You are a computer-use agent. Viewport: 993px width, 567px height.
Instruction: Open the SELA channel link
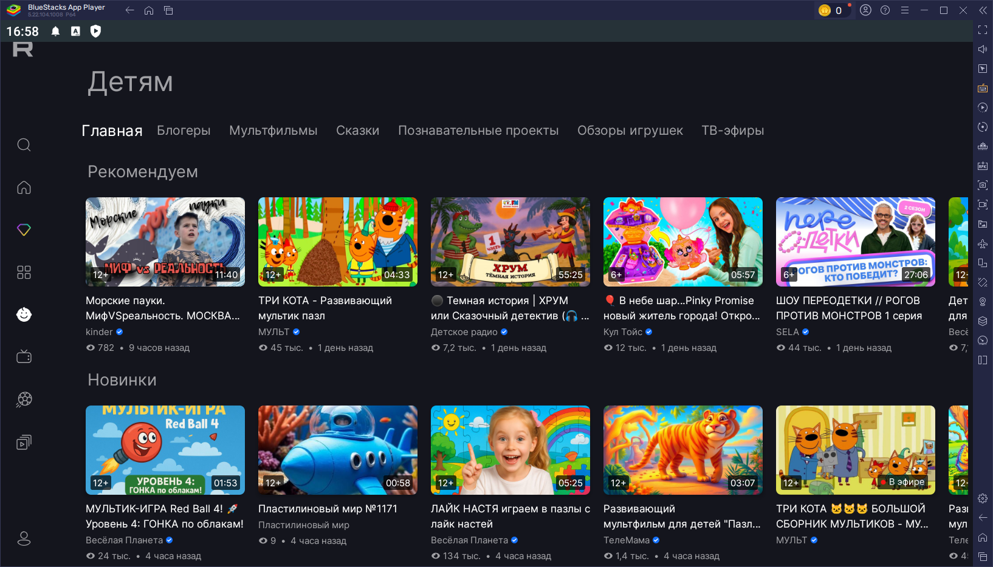788,332
